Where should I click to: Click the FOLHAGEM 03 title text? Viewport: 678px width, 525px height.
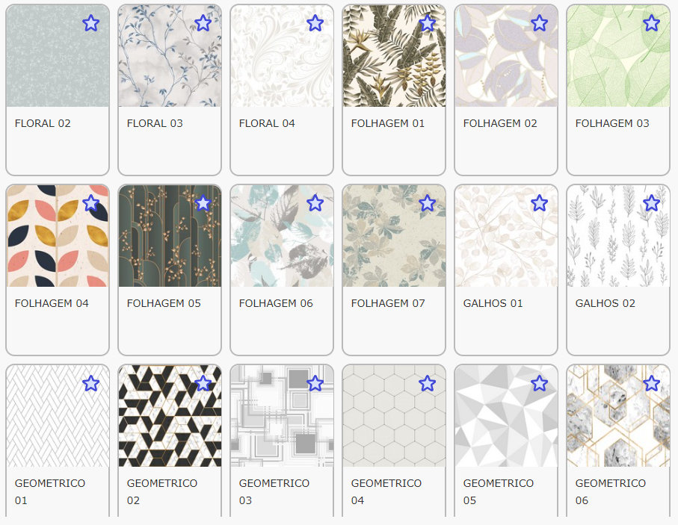point(611,123)
